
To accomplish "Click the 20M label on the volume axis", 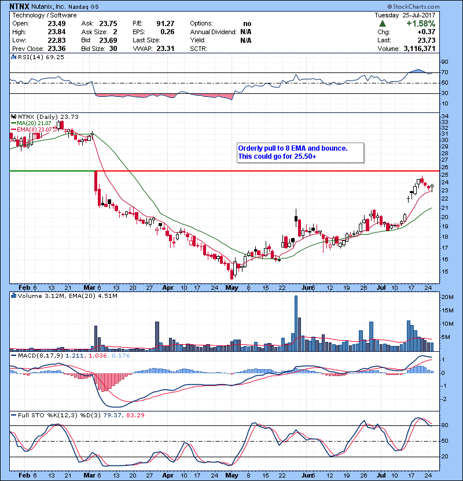I will click(447, 297).
